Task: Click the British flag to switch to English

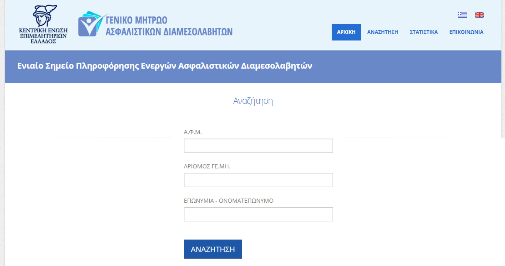Action: (479, 15)
